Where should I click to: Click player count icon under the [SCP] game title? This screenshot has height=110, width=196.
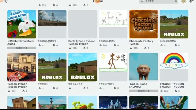click(54, 45)
